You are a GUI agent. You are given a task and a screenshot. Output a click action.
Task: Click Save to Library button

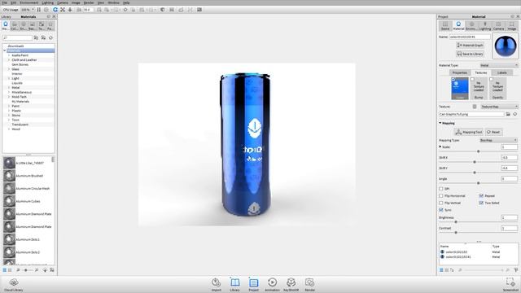(x=470, y=54)
